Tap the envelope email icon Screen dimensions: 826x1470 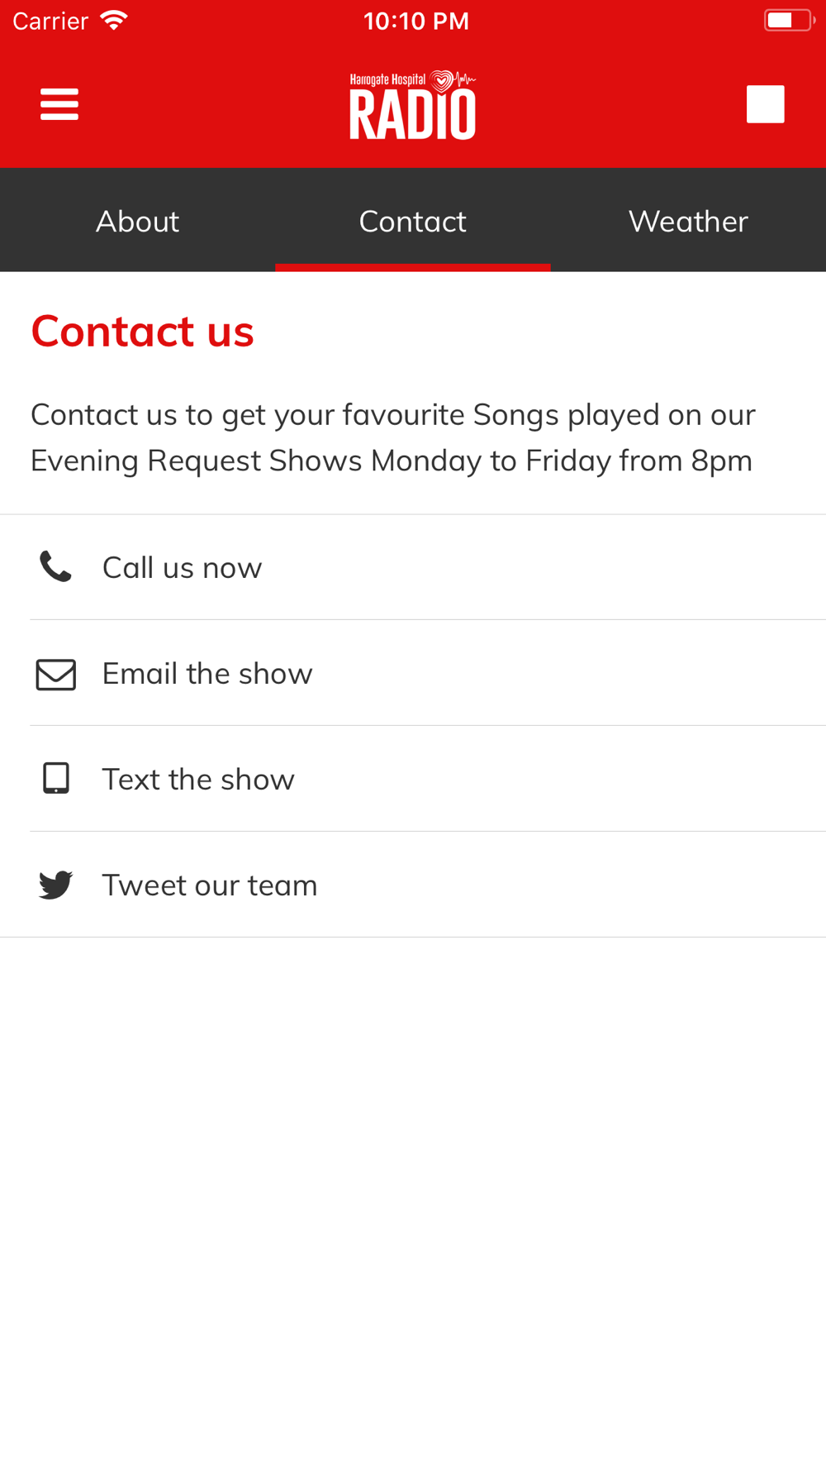(x=56, y=674)
